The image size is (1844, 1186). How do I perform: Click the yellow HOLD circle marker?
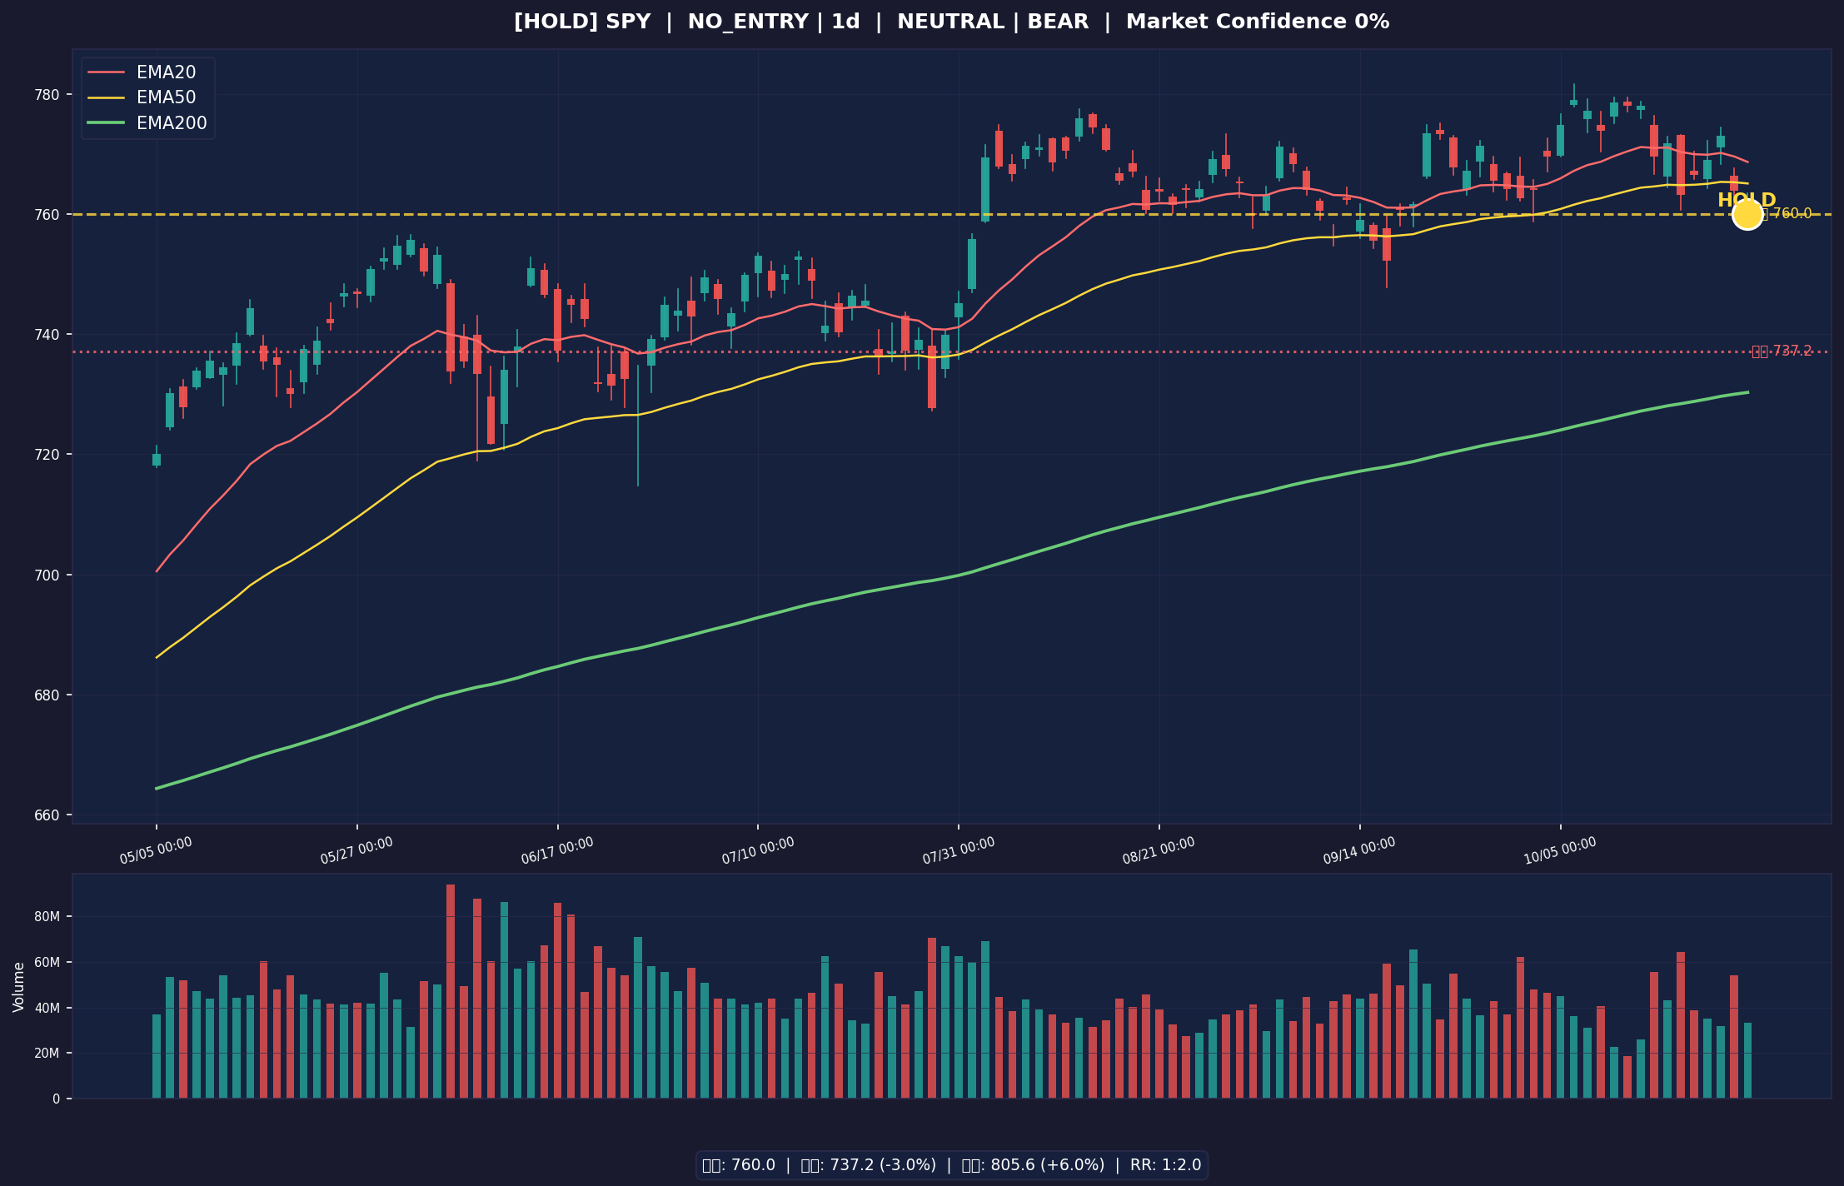point(1747,214)
